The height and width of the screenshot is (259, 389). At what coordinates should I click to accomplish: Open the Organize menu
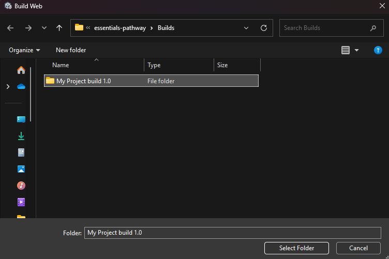click(24, 50)
